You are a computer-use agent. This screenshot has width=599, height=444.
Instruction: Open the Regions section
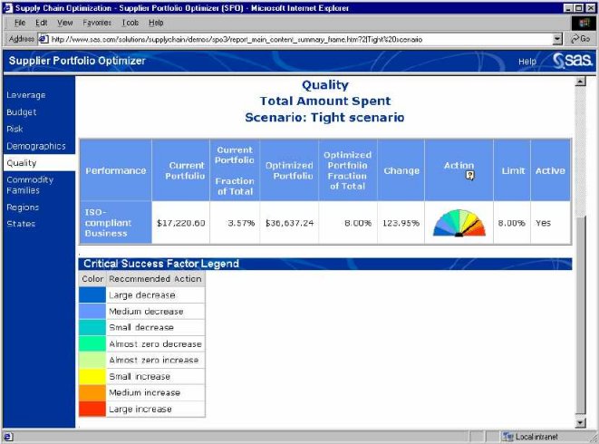click(x=23, y=208)
